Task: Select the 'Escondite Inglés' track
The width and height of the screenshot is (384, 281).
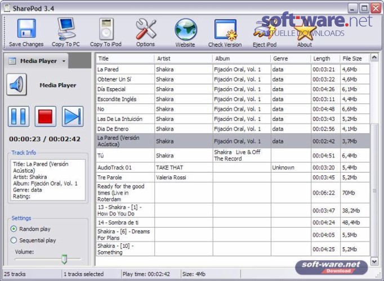Action: click(233, 99)
